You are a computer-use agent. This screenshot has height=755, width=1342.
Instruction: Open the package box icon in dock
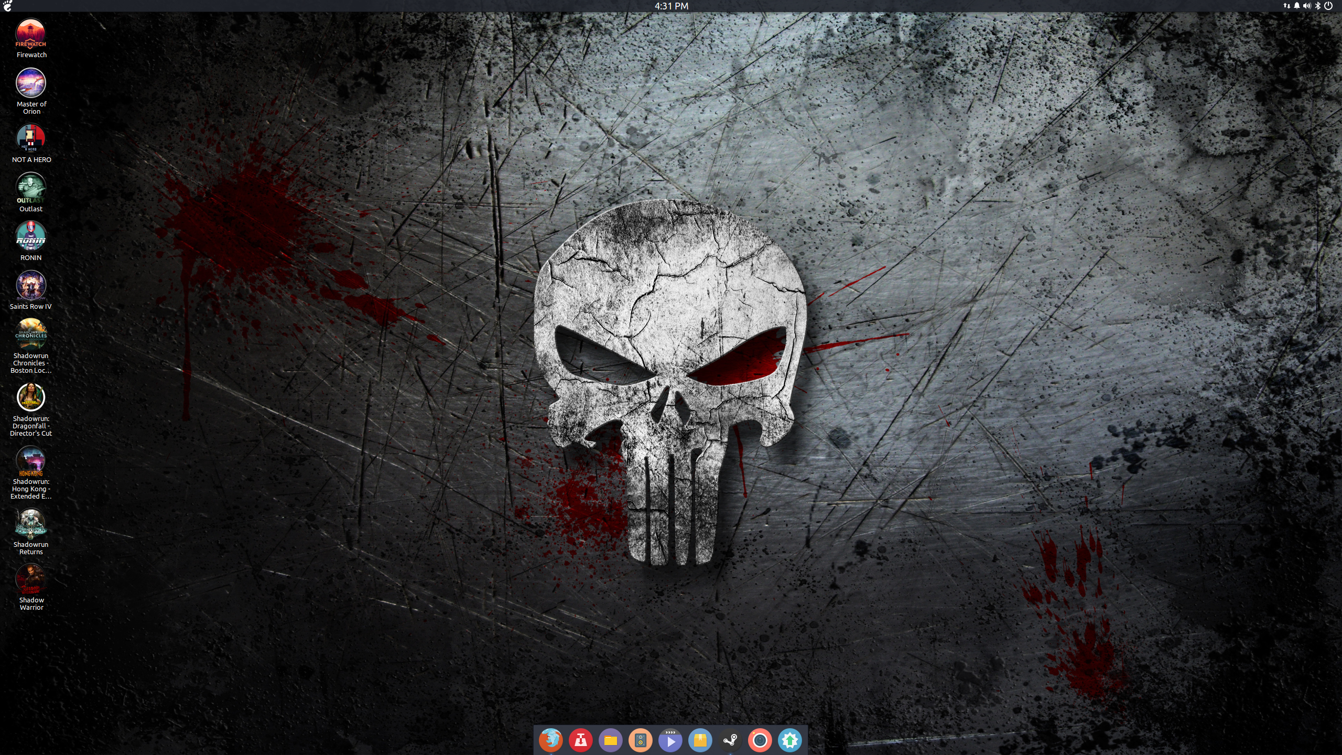coord(700,740)
